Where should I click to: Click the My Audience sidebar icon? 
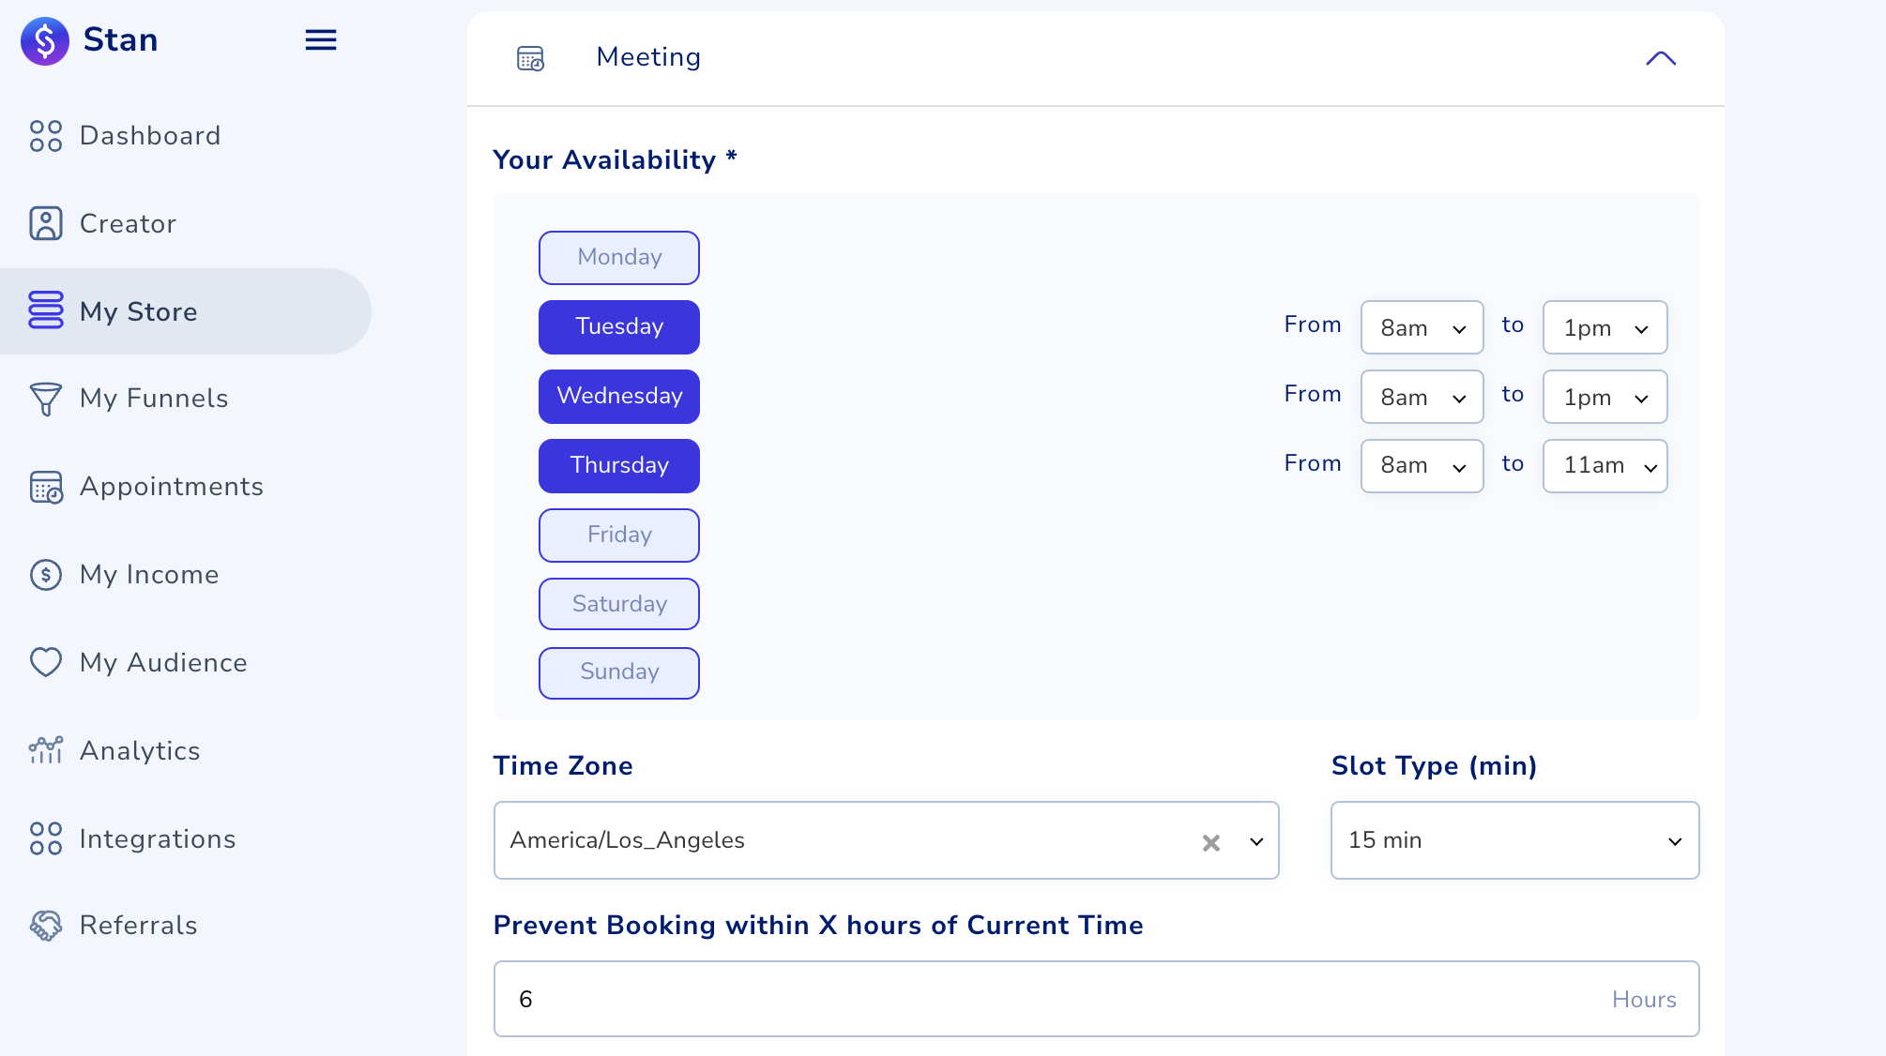47,663
